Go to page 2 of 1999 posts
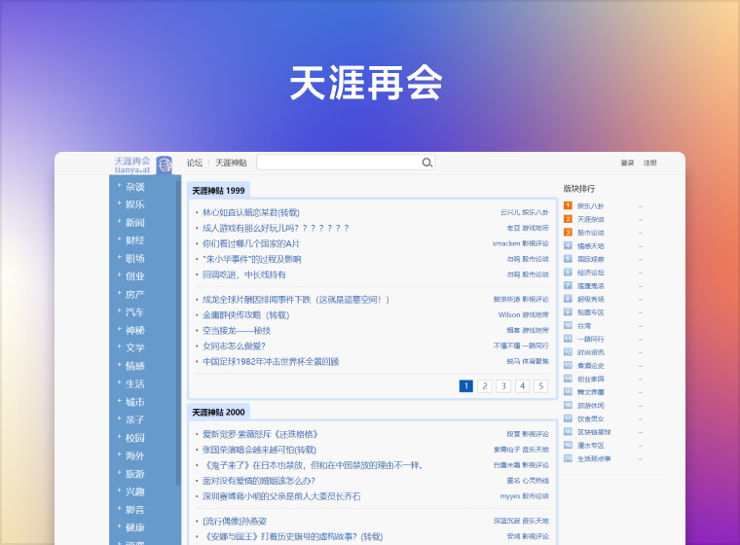740x545 pixels. (485, 386)
